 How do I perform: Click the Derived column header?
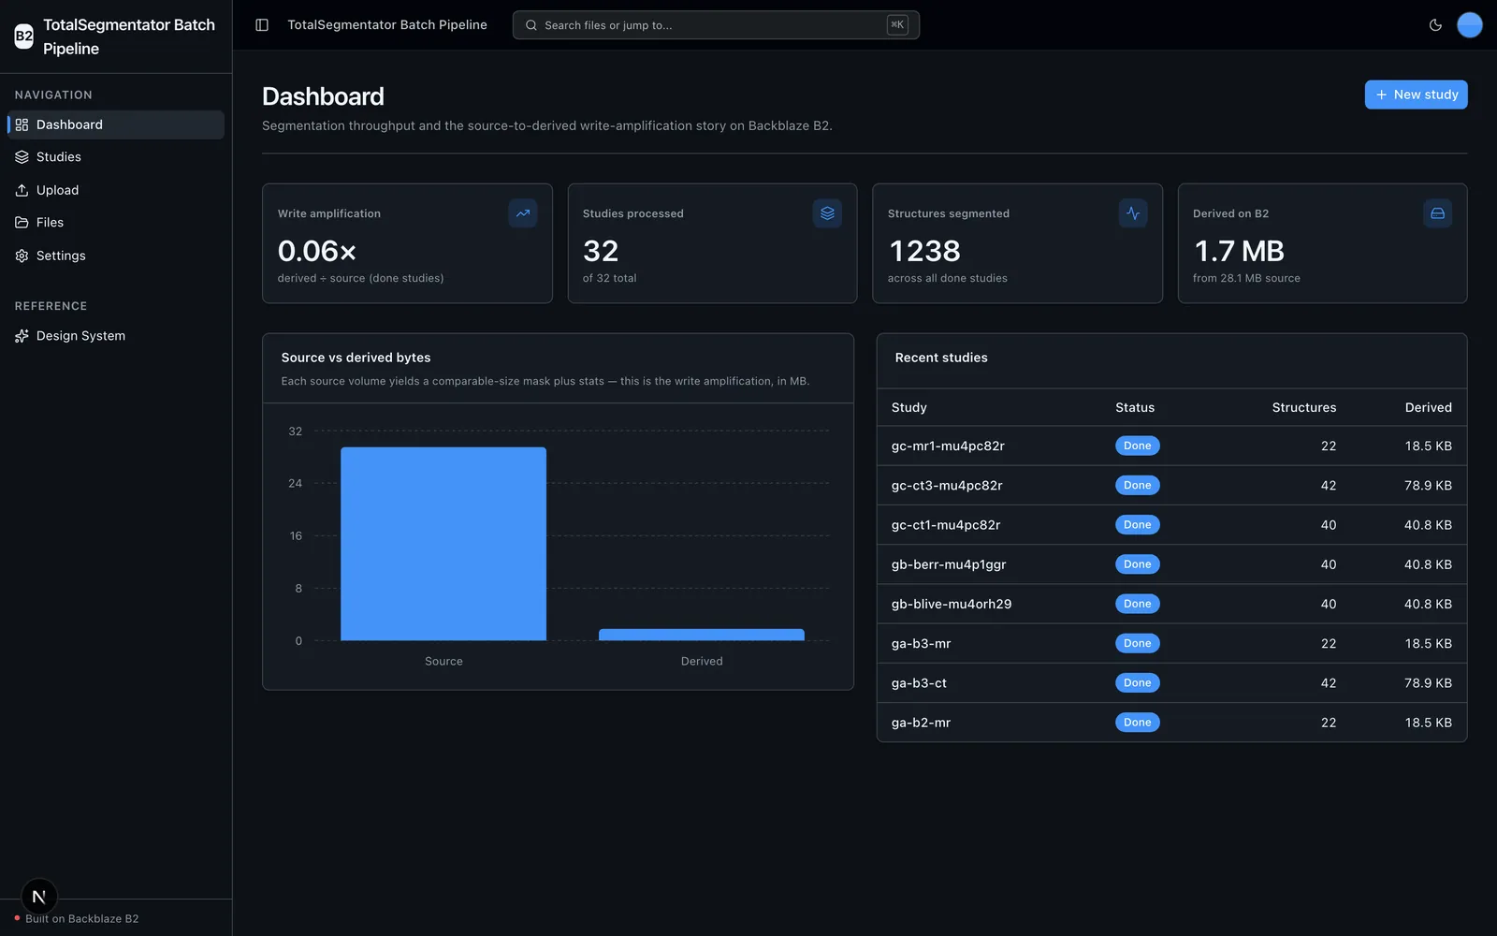(1428, 407)
